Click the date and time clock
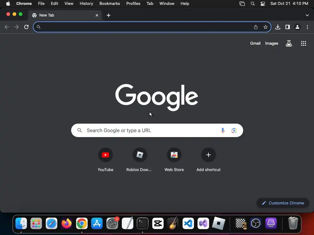 (289, 4)
